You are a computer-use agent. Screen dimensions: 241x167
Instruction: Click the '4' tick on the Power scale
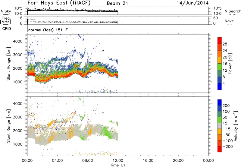coord(224,83)
